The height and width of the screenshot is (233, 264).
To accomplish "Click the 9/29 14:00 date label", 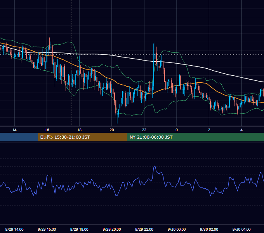I will coord(14,229).
